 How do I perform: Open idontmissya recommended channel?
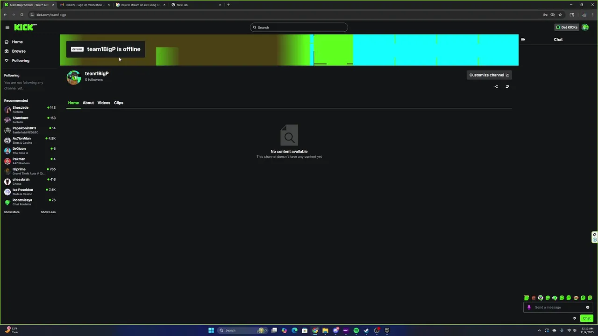coord(30,202)
